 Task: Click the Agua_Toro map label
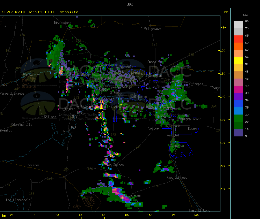pyautogui.click(x=31, y=74)
